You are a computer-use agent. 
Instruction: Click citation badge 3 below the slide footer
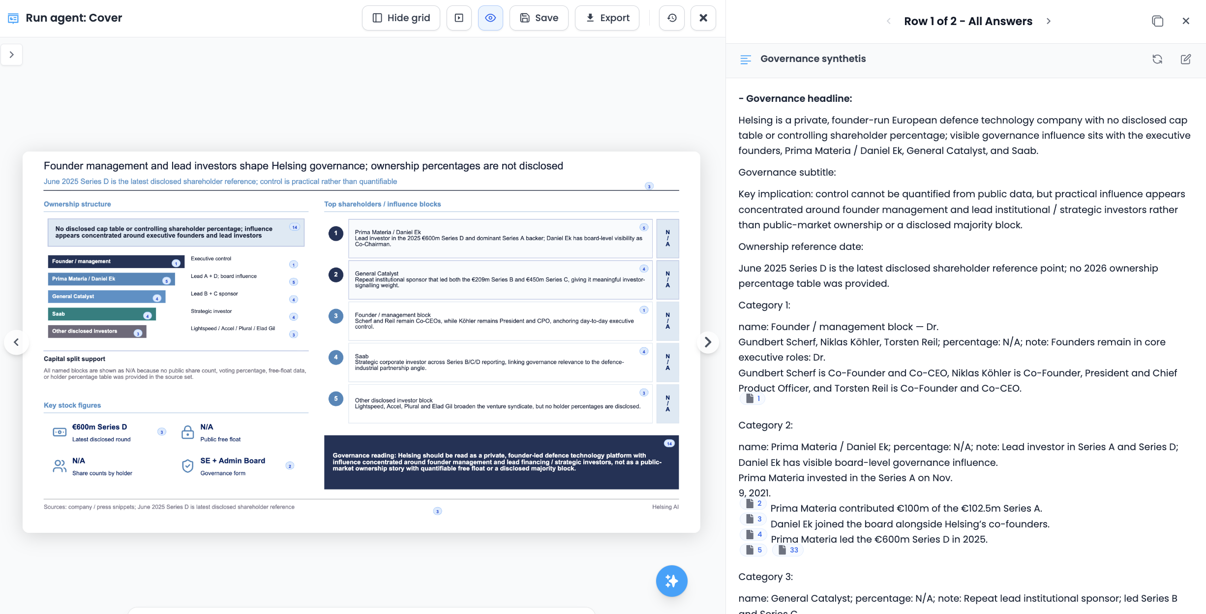click(x=437, y=511)
